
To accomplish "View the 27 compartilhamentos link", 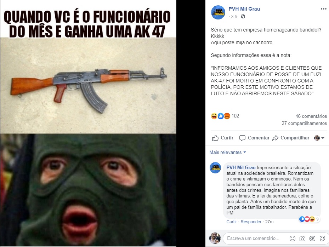I will point(304,123).
